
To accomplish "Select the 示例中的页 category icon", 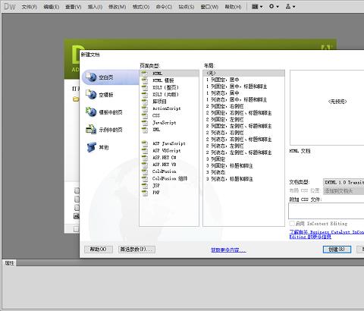I will point(91,130).
